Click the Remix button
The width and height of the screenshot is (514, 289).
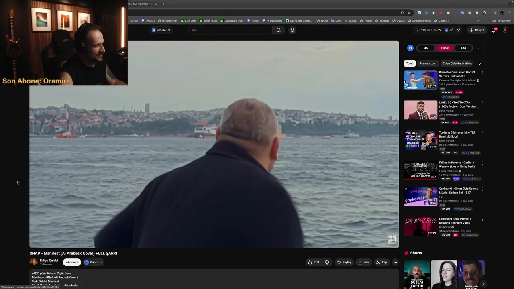pos(91,262)
